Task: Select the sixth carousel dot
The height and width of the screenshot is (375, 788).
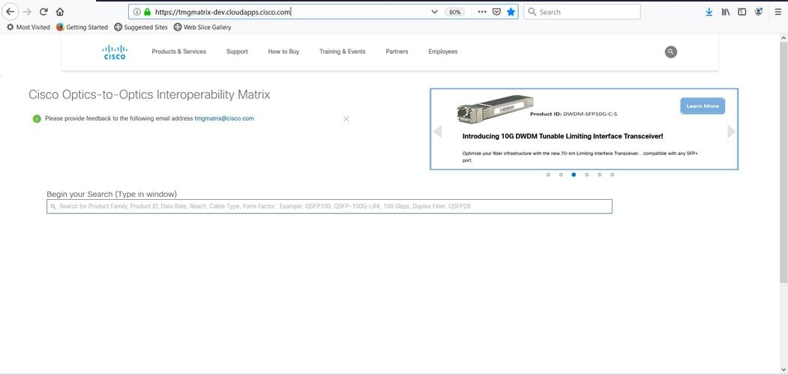Action: [x=612, y=174]
